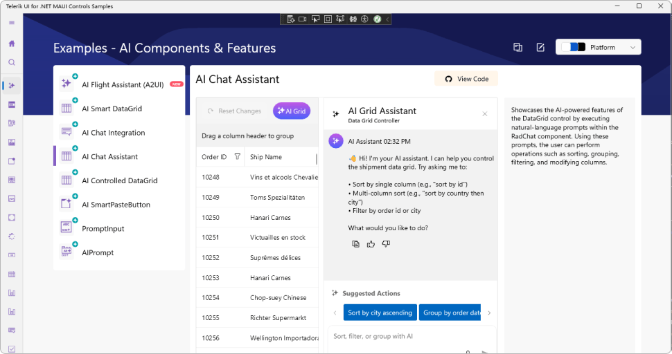Show next suggested actions arrow
The height and width of the screenshot is (354, 672).
pyautogui.click(x=489, y=313)
